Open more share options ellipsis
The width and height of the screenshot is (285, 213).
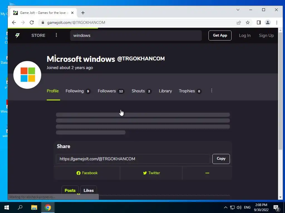(x=207, y=173)
